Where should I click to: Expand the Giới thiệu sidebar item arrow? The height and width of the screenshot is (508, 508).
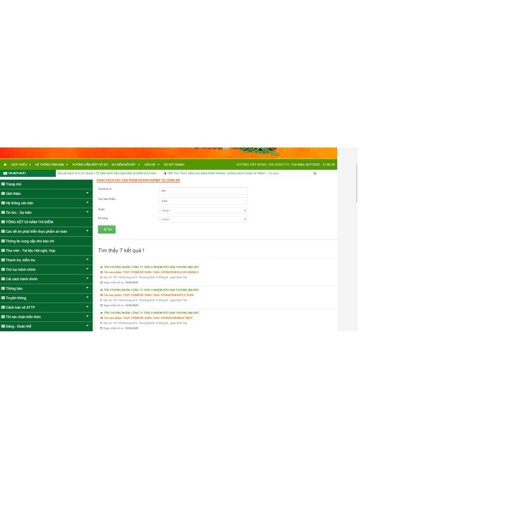click(x=87, y=193)
